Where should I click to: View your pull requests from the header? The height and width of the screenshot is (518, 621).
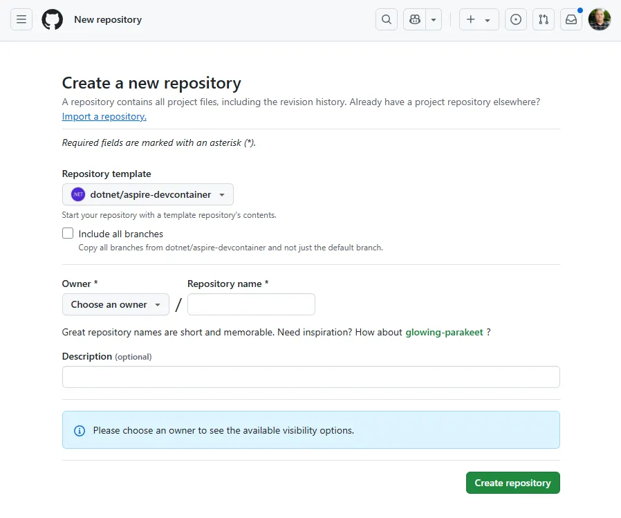(544, 19)
